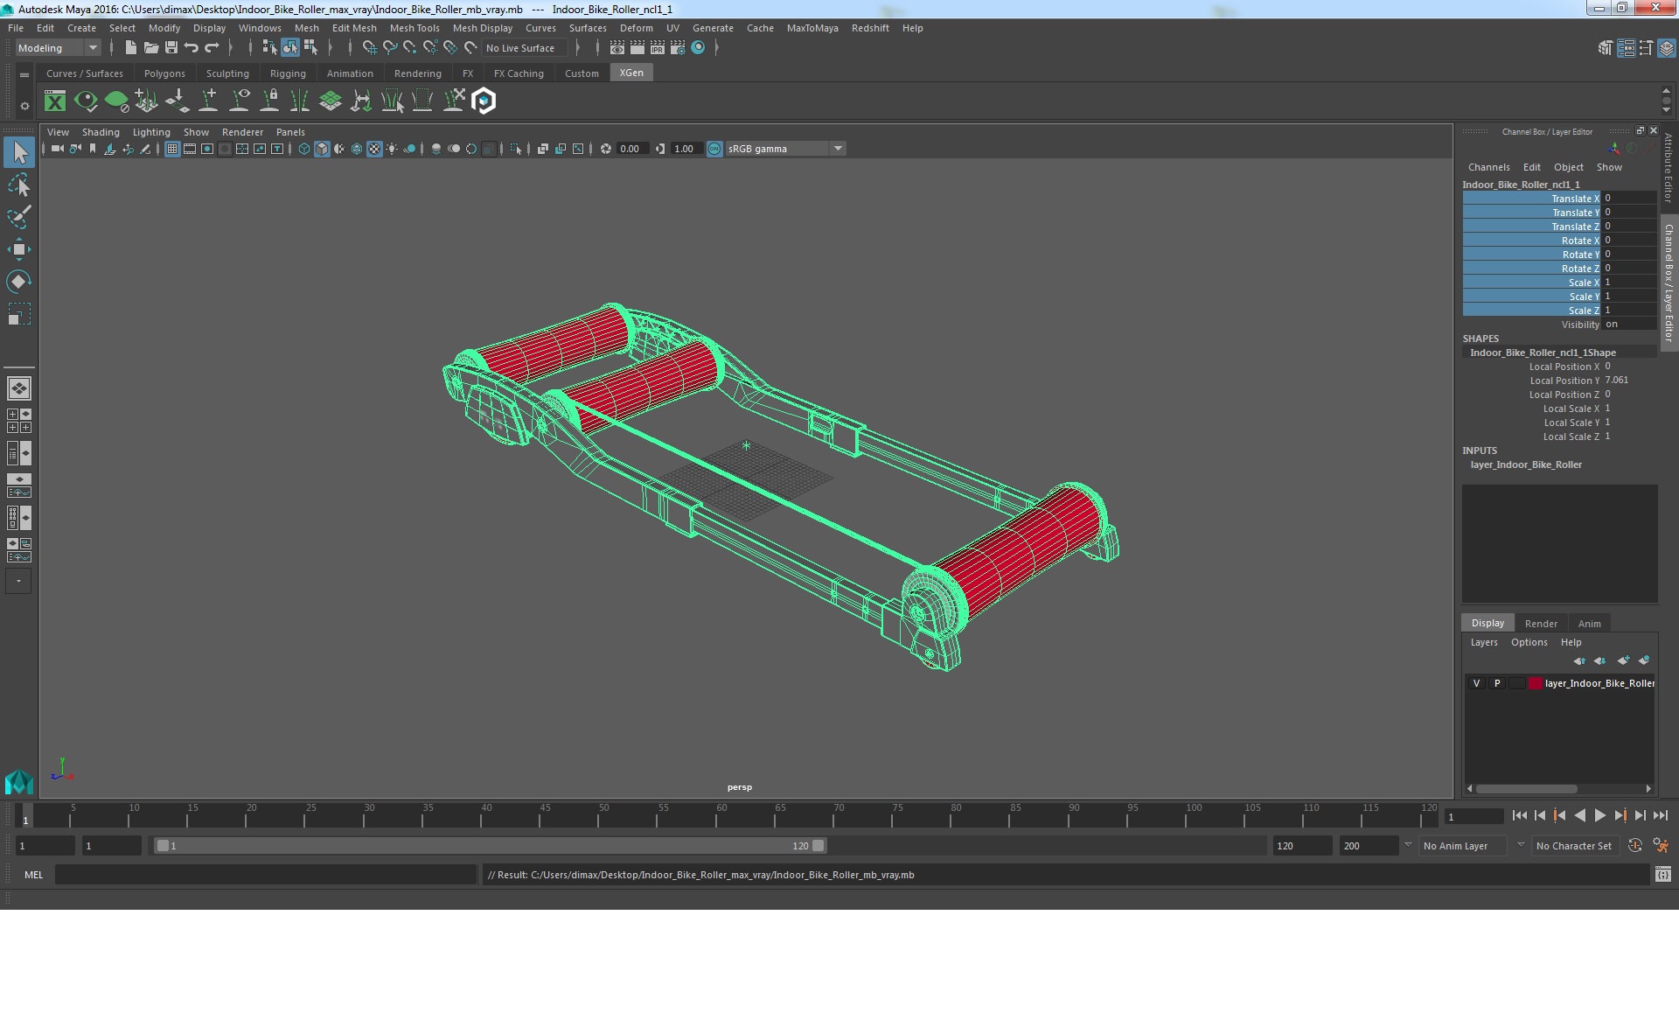Screen dimensions: 1679x1013
Task: Toggle textured display in viewport
Action: click(x=374, y=149)
